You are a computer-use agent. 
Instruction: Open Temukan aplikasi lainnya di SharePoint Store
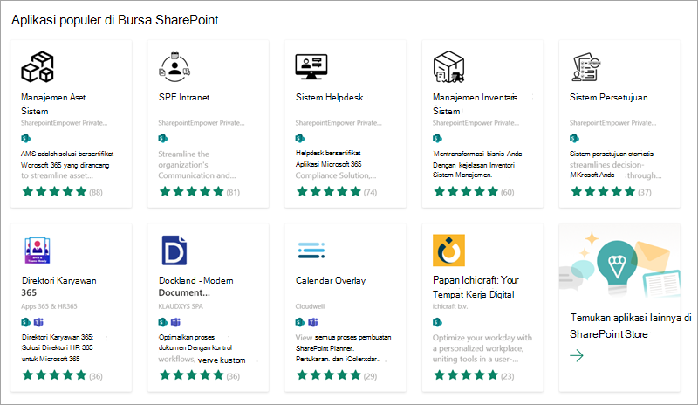click(x=631, y=326)
